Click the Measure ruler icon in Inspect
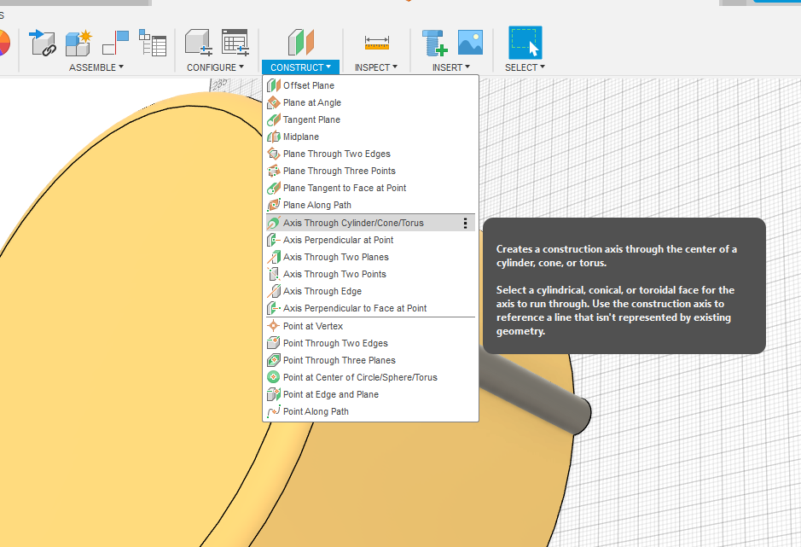Image resolution: width=801 pixels, height=547 pixels. 376,42
